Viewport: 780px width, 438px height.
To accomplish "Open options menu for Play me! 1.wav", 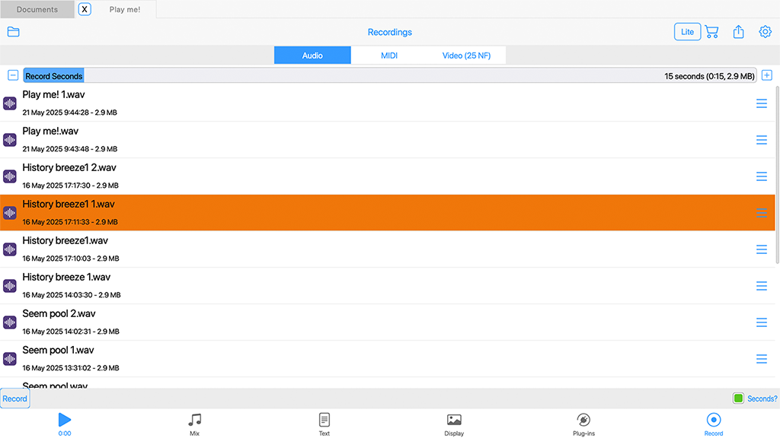I will click(x=761, y=103).
